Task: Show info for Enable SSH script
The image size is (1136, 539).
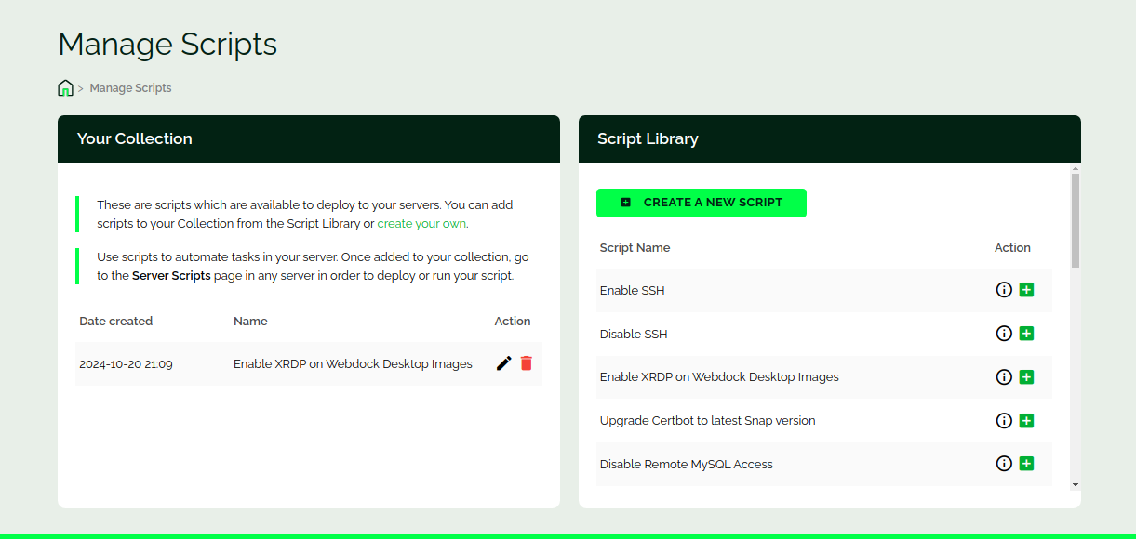Action: (x=1004, y=290)
